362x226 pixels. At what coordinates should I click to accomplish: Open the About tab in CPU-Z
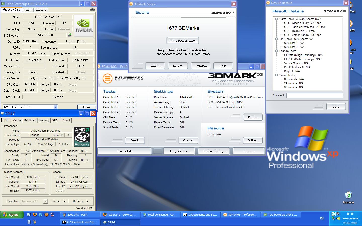66,120
